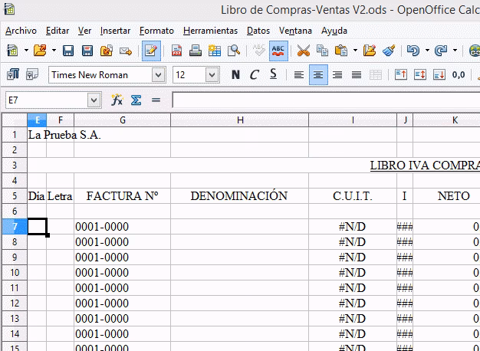
Task: Select column header G
Action: 122,120
